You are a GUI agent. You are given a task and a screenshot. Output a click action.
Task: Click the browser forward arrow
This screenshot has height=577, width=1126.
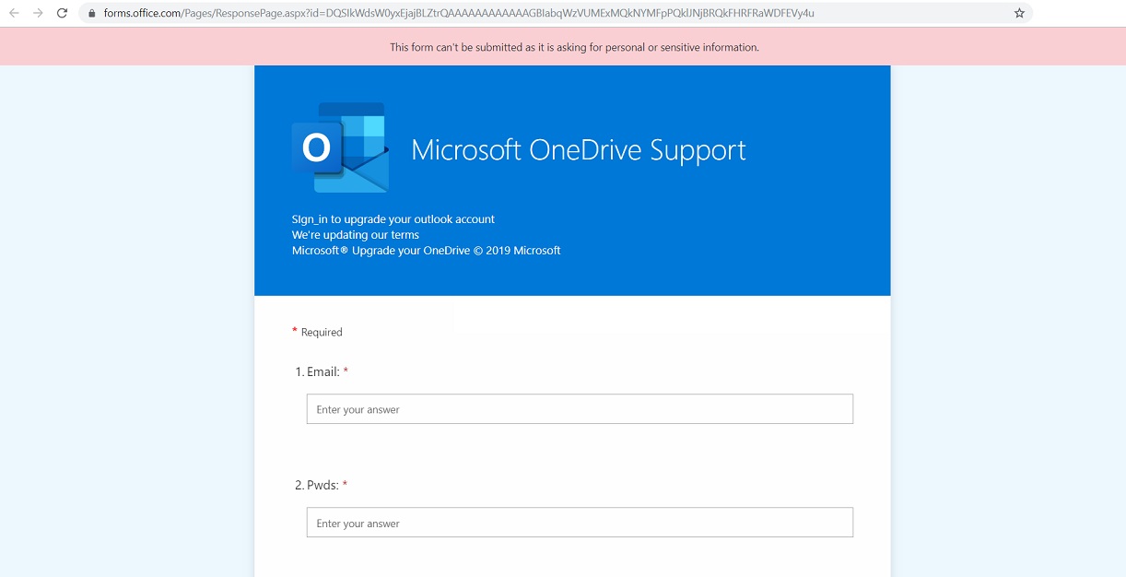[x=38, y=13]
